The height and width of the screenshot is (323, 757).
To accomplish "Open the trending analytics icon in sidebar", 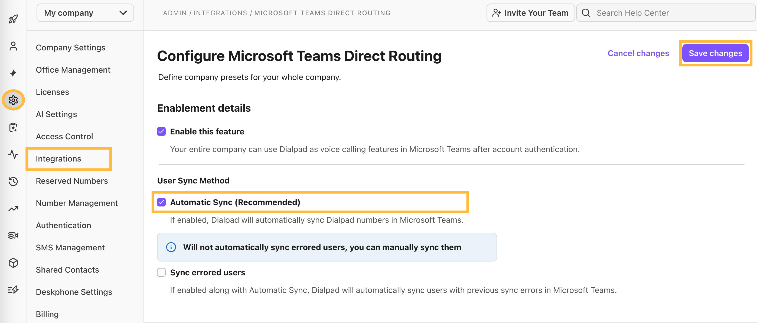I will click(13, 209).
